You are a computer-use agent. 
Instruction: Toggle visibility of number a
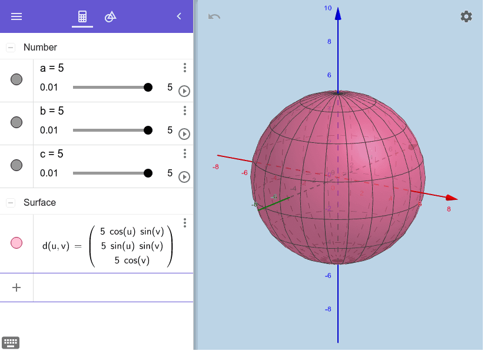pyautogui.click(x=16, y=79)
